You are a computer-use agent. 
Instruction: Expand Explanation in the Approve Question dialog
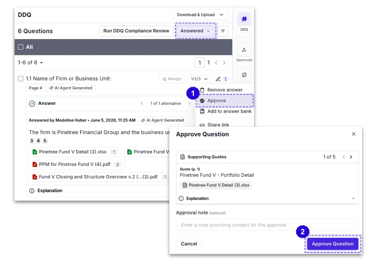(x=267, y=198)
